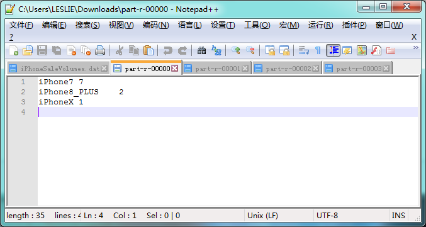The image size is (426, 227).
Task: Close the part-r-00003 tab
Action: (x=386, y=69)
